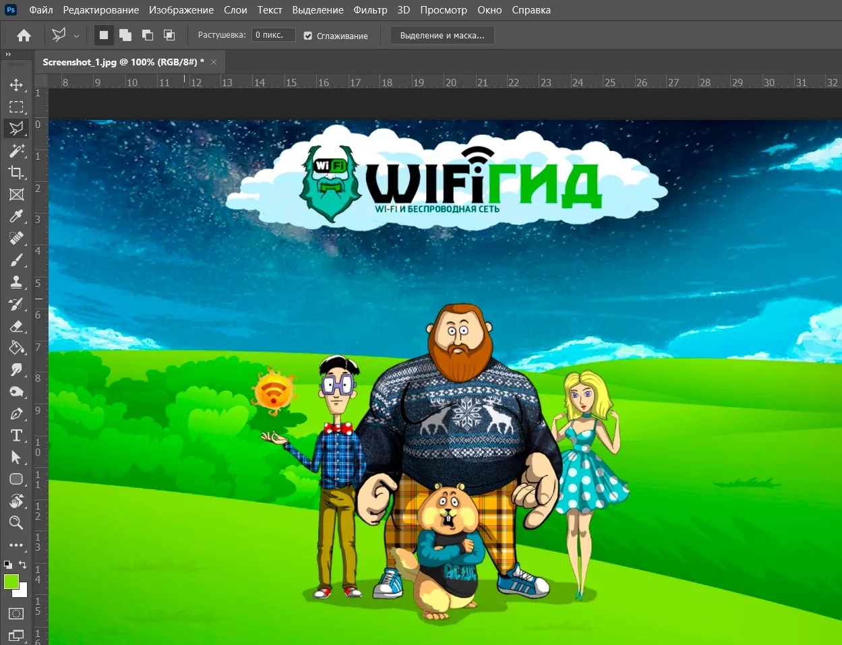
Task: Select the Crop tool
Action: 16,173
